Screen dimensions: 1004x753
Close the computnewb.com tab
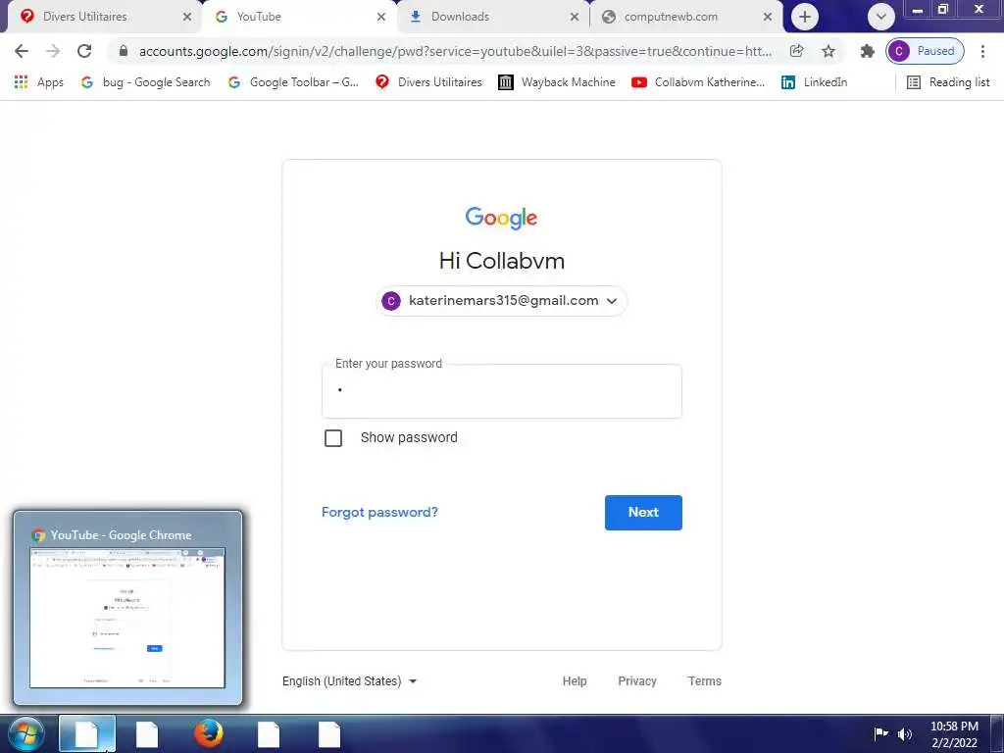768,17
